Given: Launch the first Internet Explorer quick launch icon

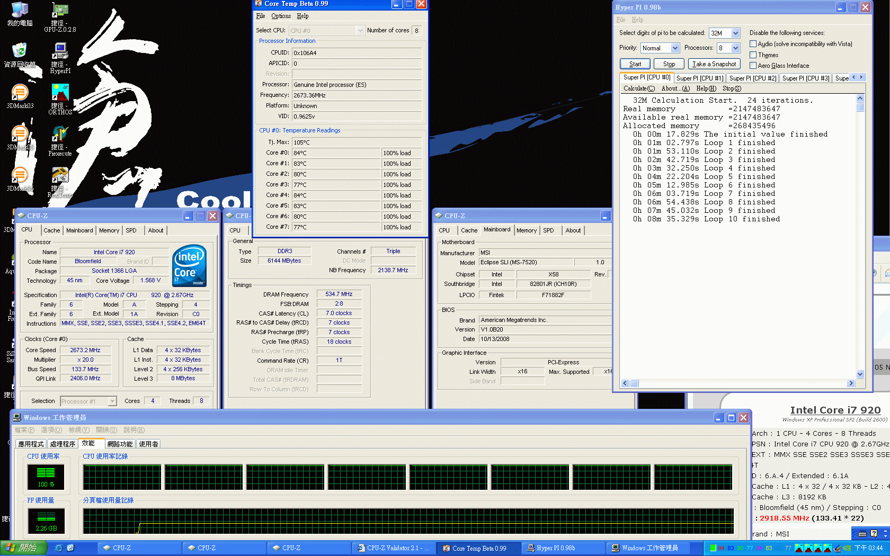Looking at the screenshot, I should click(58, 548).
